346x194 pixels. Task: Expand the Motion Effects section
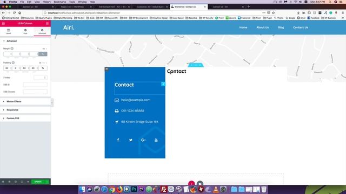[x=25, y=101]
